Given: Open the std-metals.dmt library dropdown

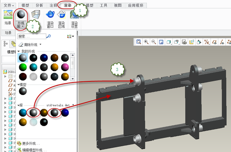Looking at the screenshot, I should 73,105.
